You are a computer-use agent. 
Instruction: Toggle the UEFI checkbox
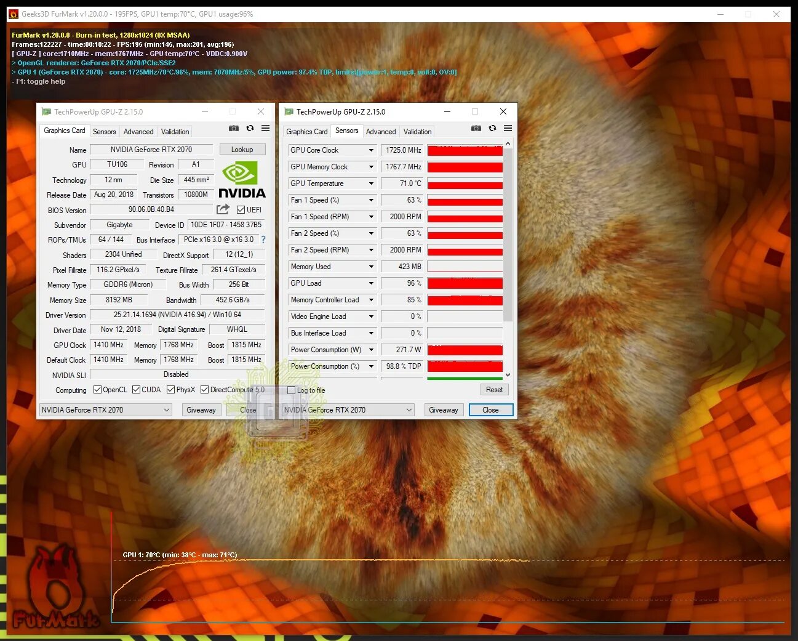pyautogui.click(x=241, y=209)
